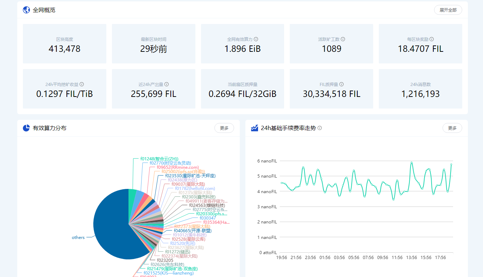Screen dimensions: 483x277
Task: Click the pie label f02520(先河)
Action: tap(183, 244)
